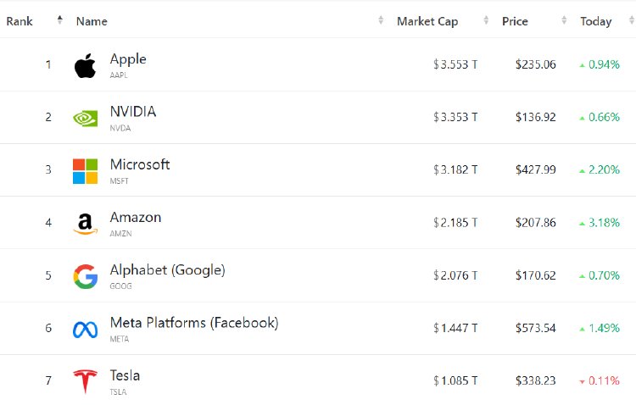Click the Amazon logo icon
Image resolution: width=636 pixels, height=405 pixels.
click(x=85, y=224)
